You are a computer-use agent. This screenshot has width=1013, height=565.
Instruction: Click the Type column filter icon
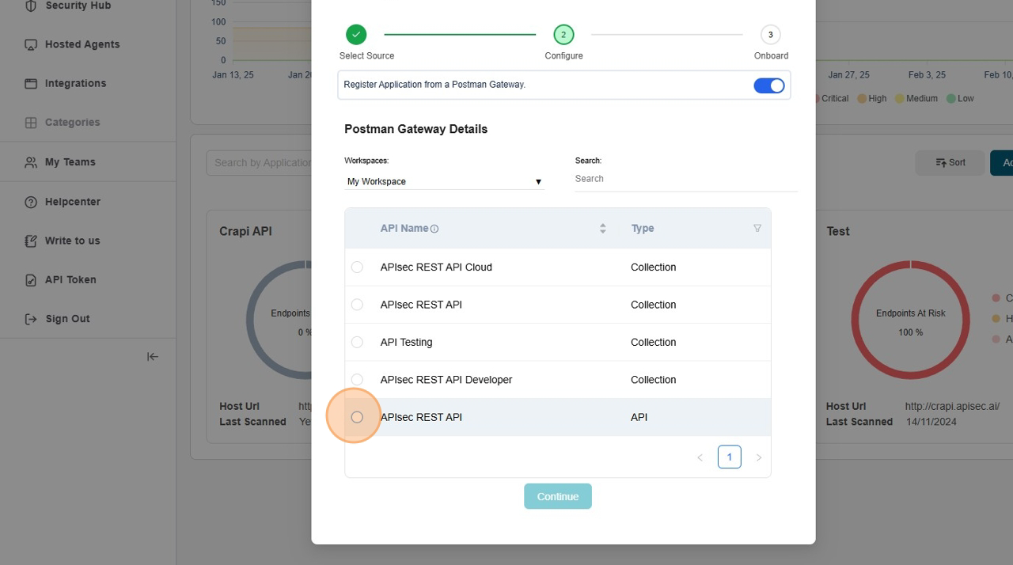757,228
